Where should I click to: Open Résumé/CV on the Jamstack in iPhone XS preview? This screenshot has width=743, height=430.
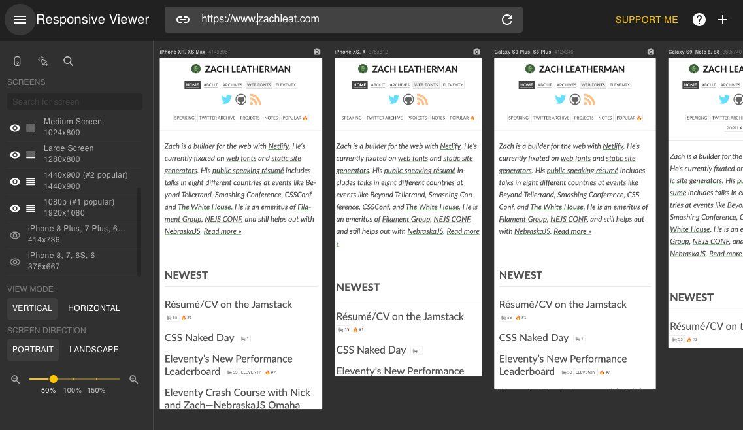coord(400,316)
